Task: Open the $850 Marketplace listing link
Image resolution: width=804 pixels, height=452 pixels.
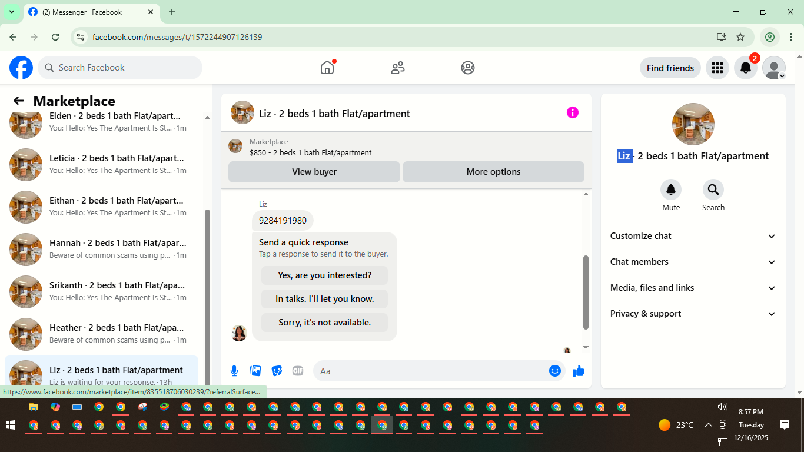Action: 311,152
